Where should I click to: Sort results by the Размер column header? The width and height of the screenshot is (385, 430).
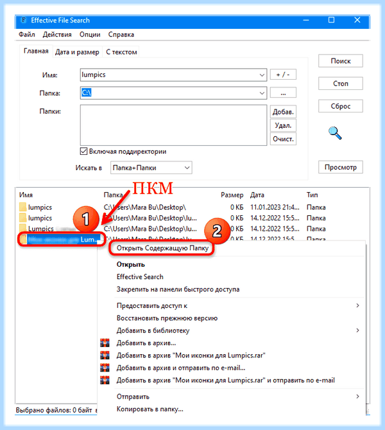point(232,195)
